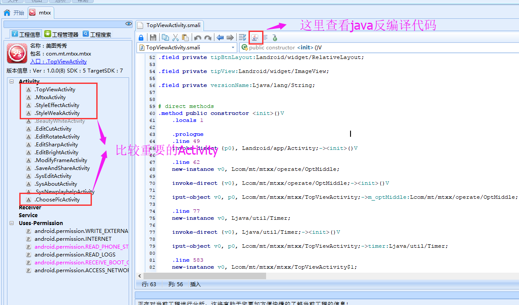This screenshot has height=305, width=519.
Task: Select android.permission.RECEIVE_BOOT_C permission entry
Action: (81, 263)
